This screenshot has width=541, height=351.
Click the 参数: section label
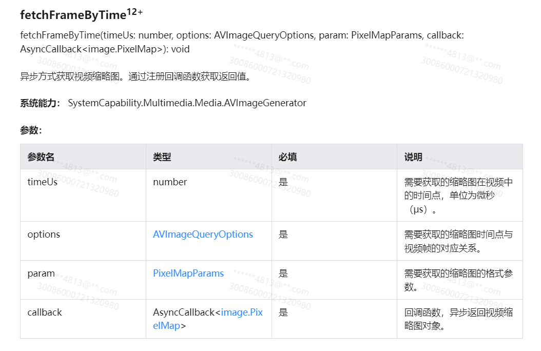click(x=31, y=130)
